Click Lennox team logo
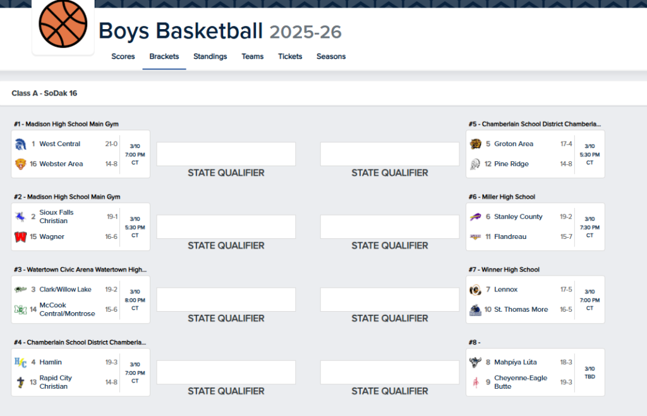647x416 pixels. [x=476, y=290]
